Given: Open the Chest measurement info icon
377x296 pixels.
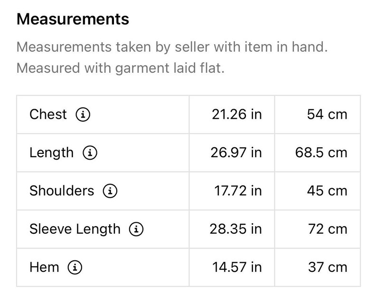Looking at the screenshot, I should (x=83, y=115).
